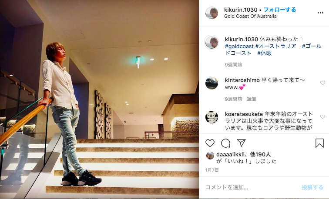329x199 pixels.
Task: Open comments with the speech bubble icon
Action: [x=226, y=143]
